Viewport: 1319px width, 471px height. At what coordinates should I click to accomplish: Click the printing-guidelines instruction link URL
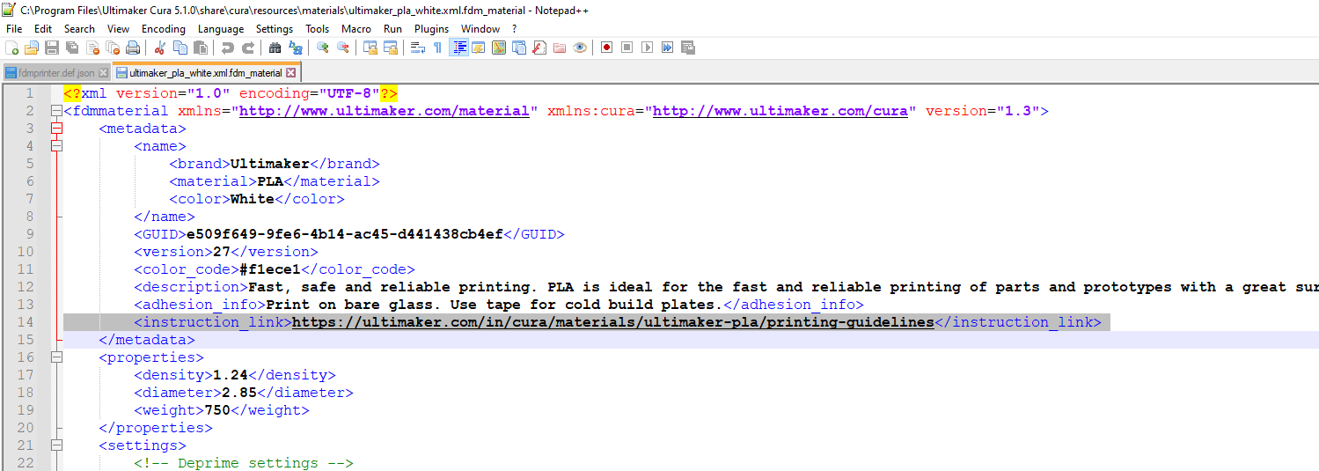612,322
